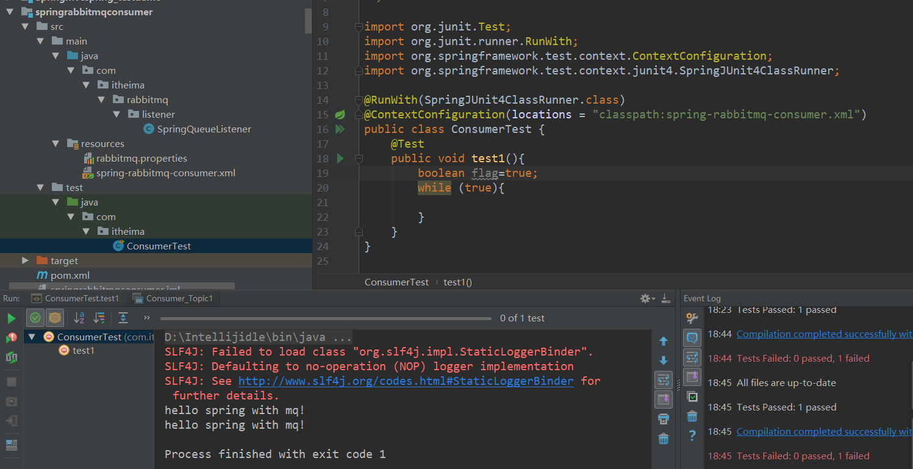Screen dimensions: 913x469
Task: Fold import block at line 9
Action: [359, 27]
